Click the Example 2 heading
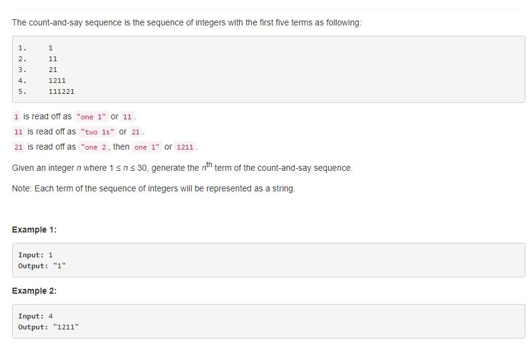 tap(34, 291)
